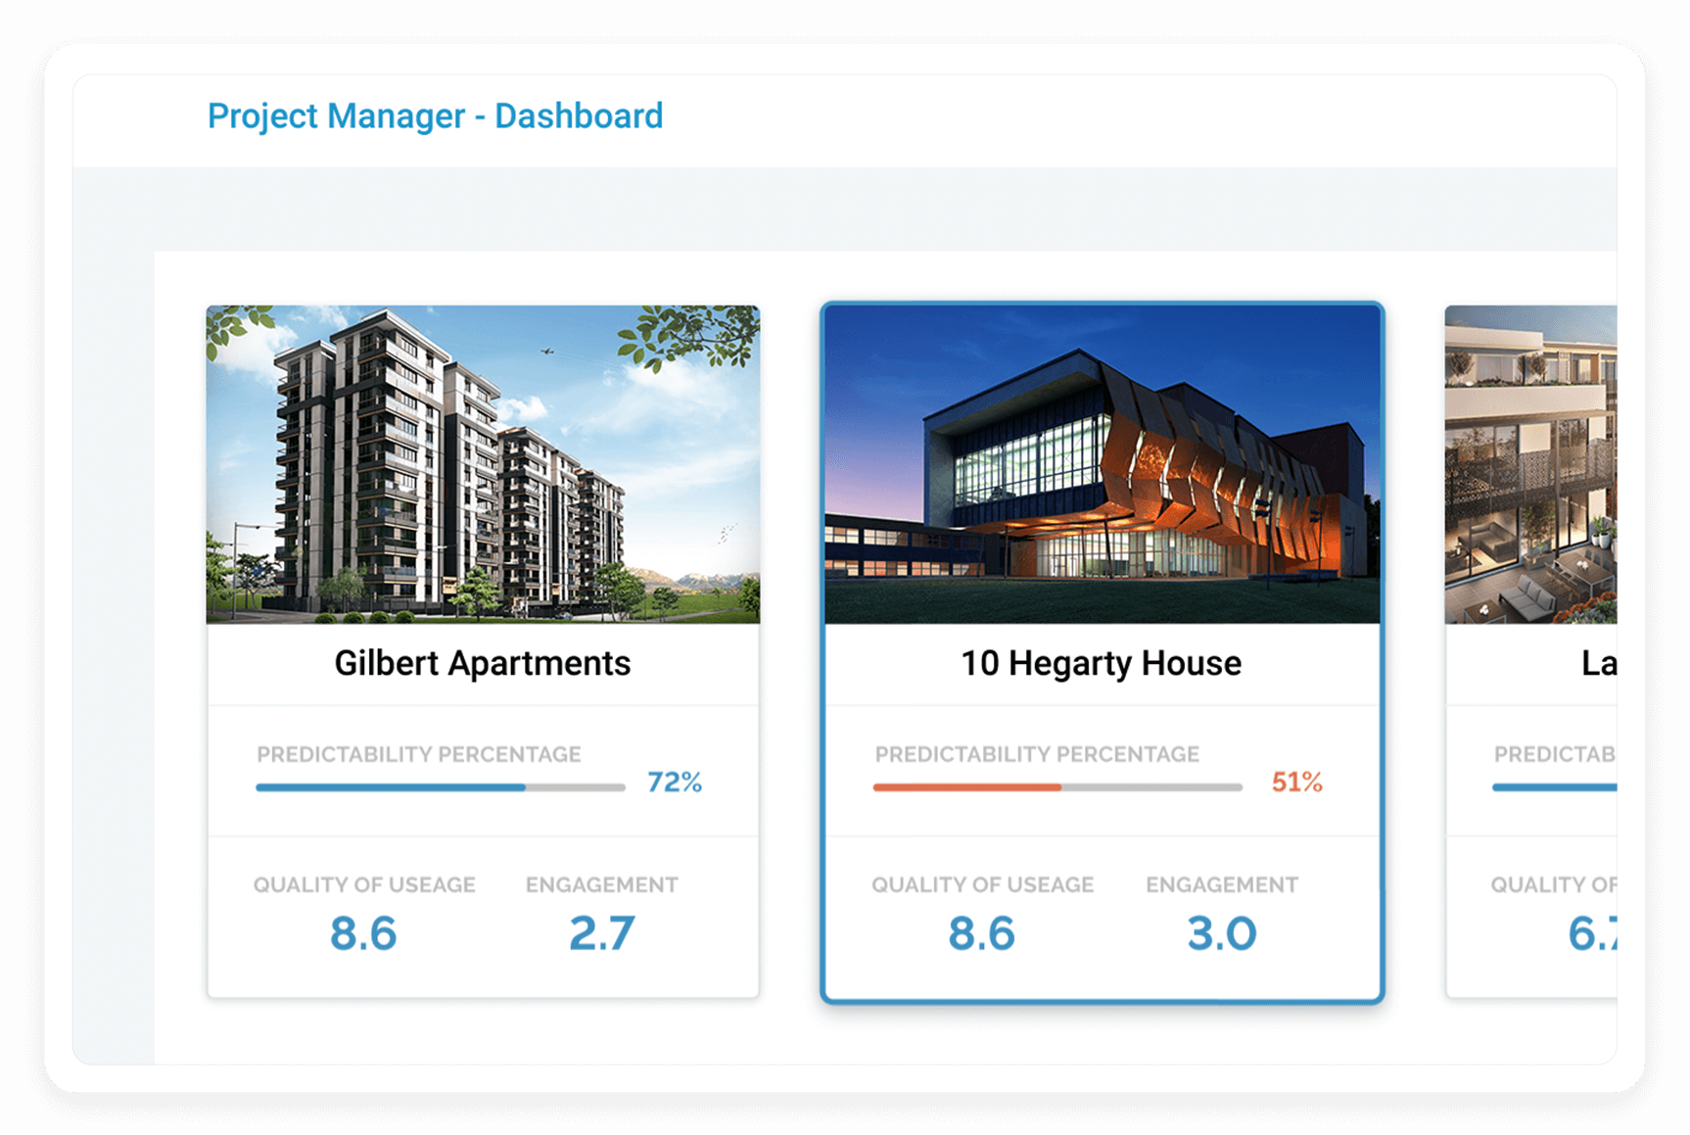Click the Project Manager - Dashboard heading
The width and height of the screenshot is (1690, 1135).
(435, 117)
